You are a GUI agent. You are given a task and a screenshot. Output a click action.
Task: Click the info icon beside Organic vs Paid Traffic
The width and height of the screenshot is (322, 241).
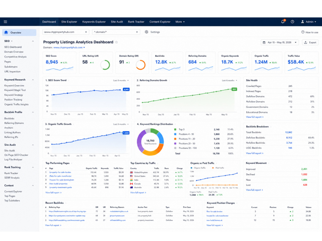(x=216, y=163)
